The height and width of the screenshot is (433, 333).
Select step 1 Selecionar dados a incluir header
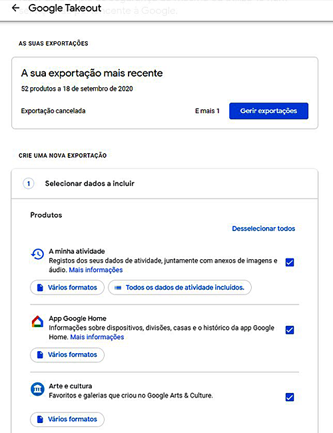click(165, 184)
